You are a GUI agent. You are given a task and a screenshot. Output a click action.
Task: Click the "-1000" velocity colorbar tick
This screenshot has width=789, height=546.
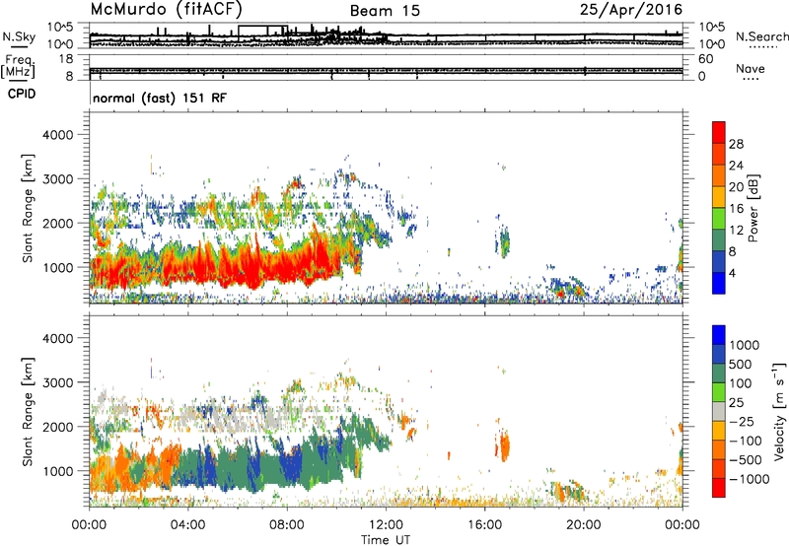(x=749, y=479)
